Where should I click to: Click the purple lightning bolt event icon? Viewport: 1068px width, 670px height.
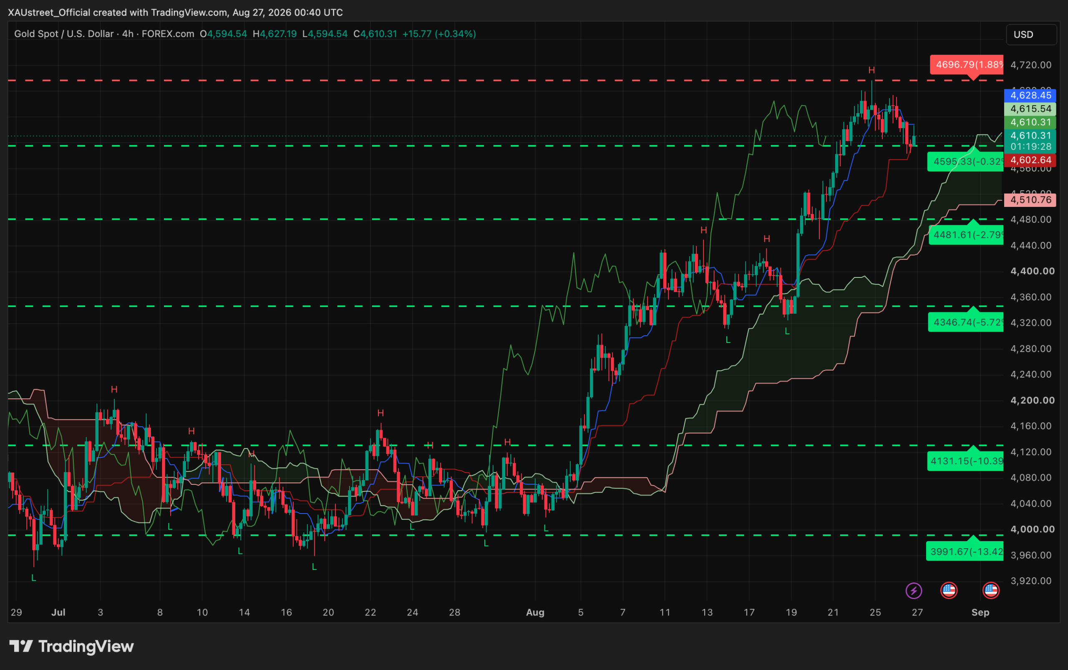pyautogui.click(x=914, y=590)
